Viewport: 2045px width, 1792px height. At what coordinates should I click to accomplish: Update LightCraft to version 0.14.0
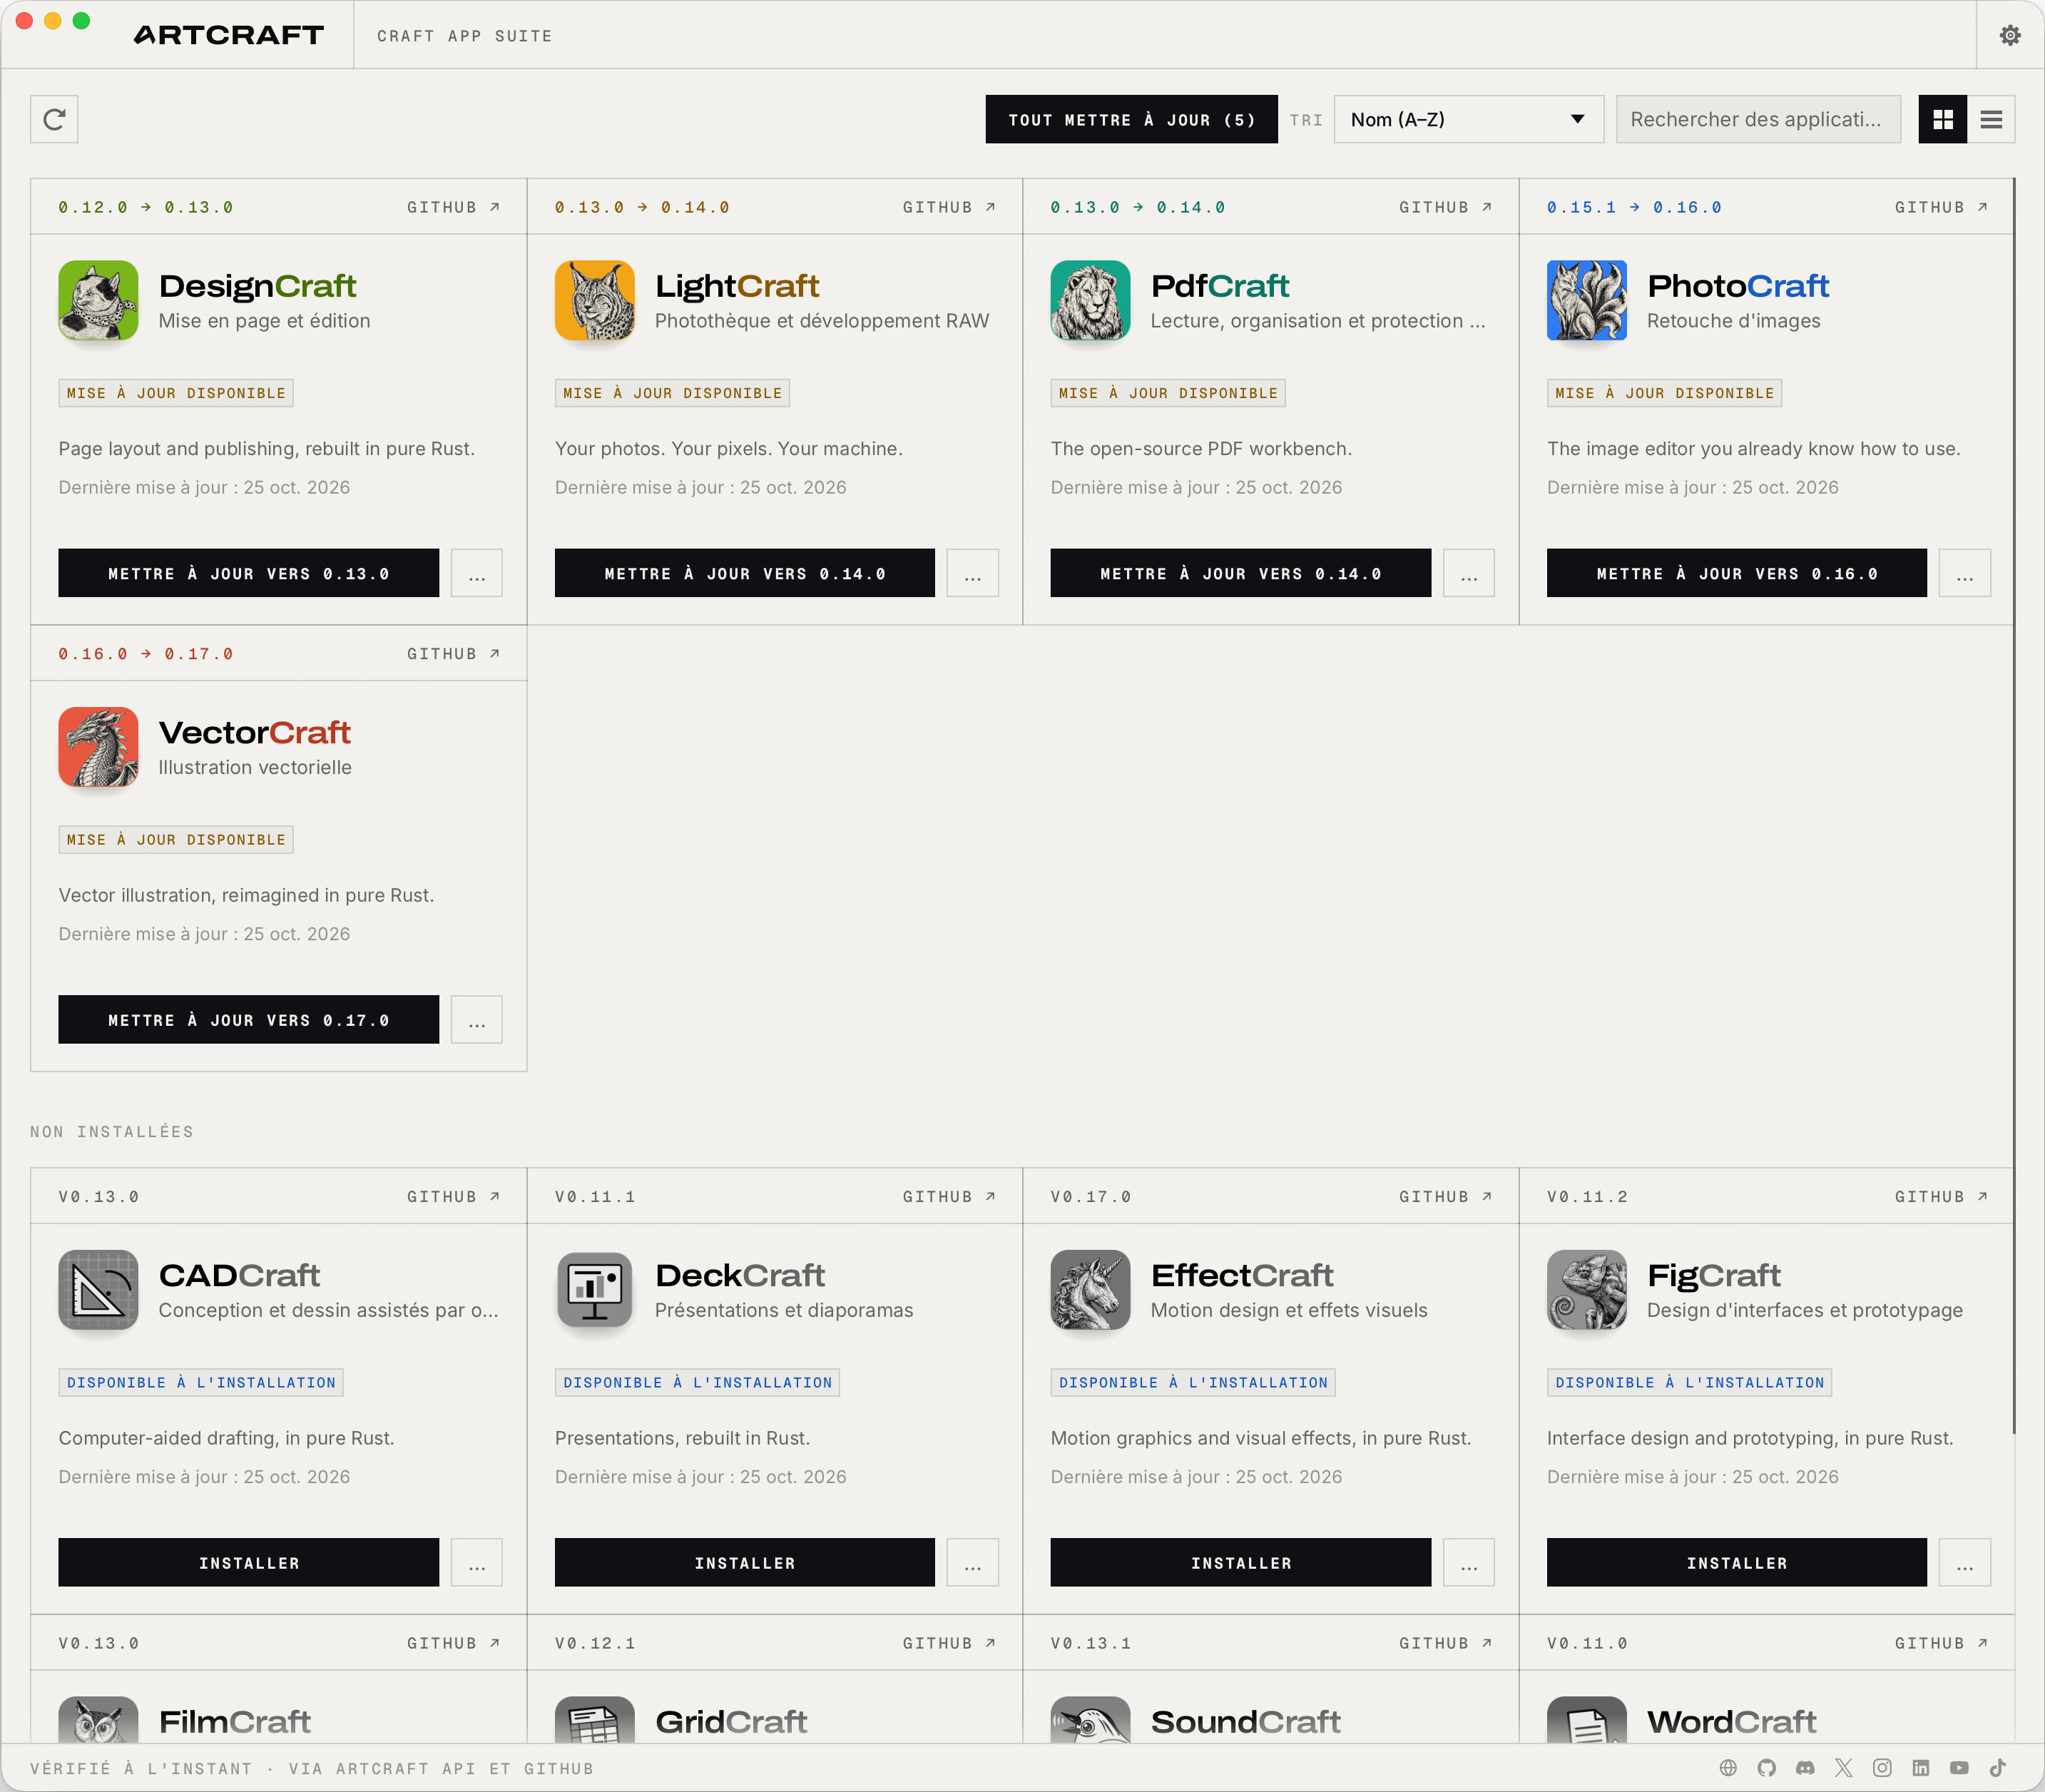[745, 573]
